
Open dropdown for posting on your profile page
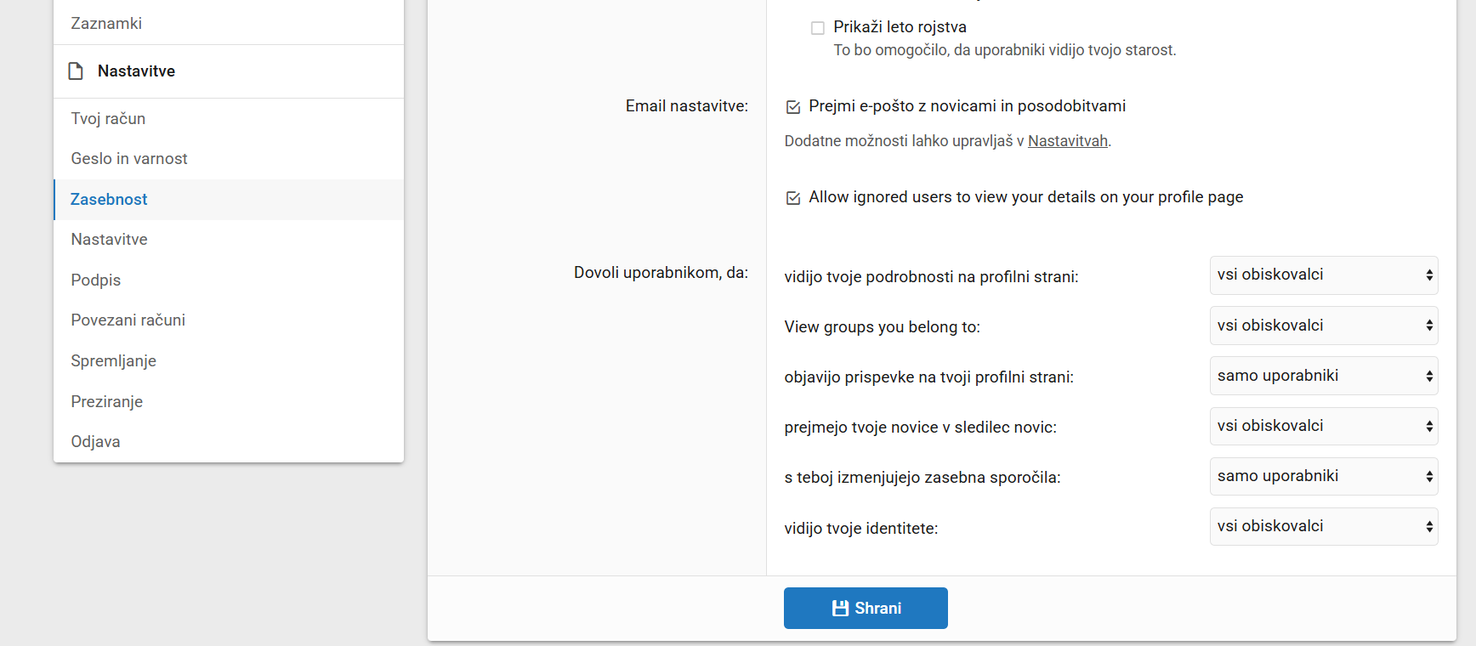pyautogui.click(x=1323, y=376)
